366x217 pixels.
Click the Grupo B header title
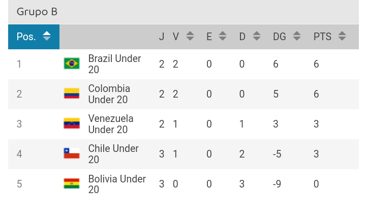click(x=37, y=12)
